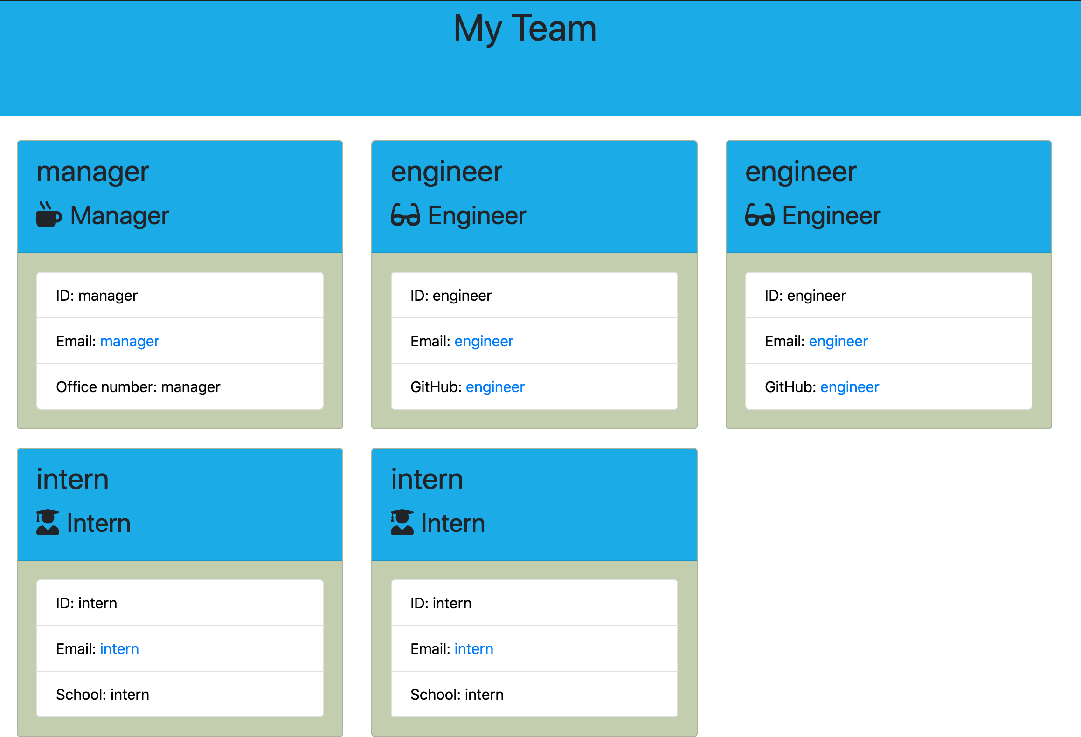Open the first engineer's GitHub link

[495, 387]
